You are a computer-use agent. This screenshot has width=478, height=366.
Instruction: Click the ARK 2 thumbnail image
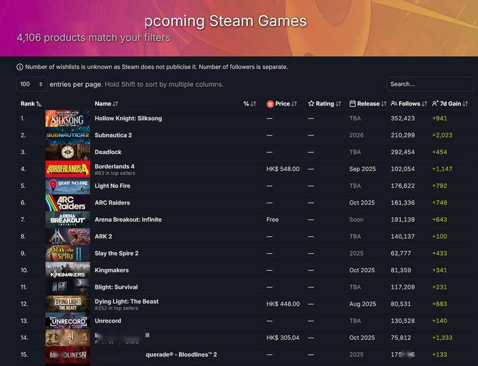[x=68, y=237]
